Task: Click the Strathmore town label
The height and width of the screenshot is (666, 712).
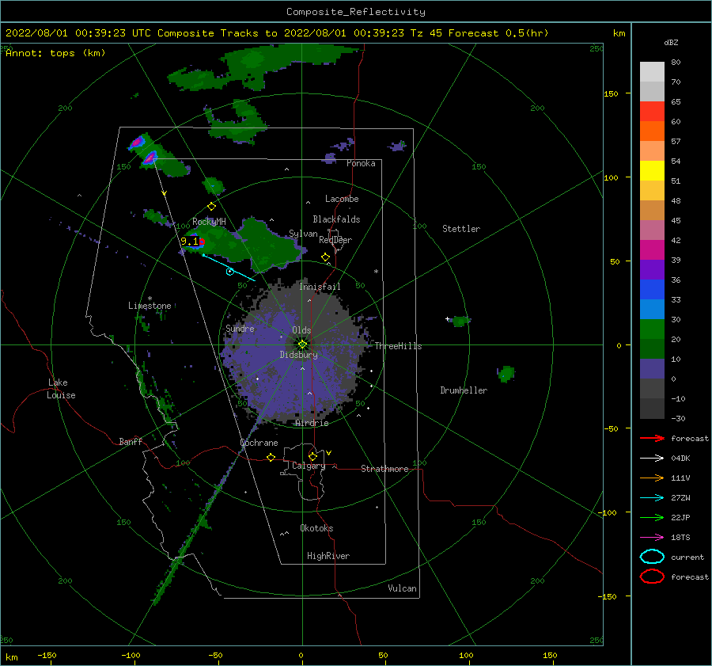Action: coord(384,469)
